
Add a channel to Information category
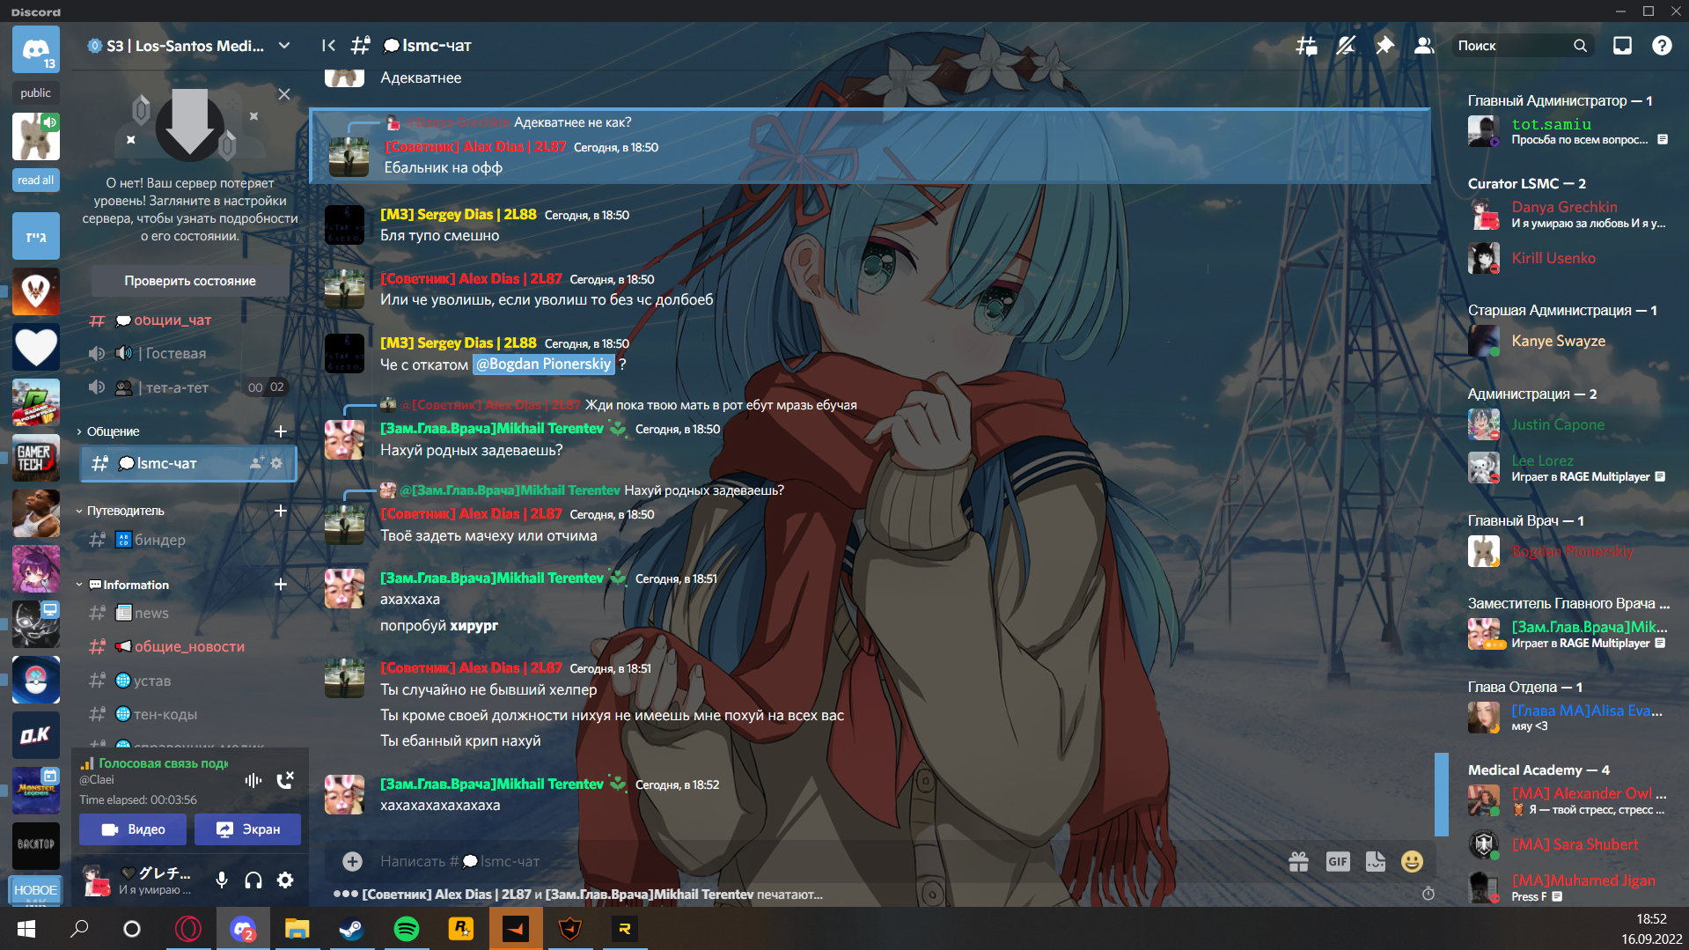coord(281,585)
